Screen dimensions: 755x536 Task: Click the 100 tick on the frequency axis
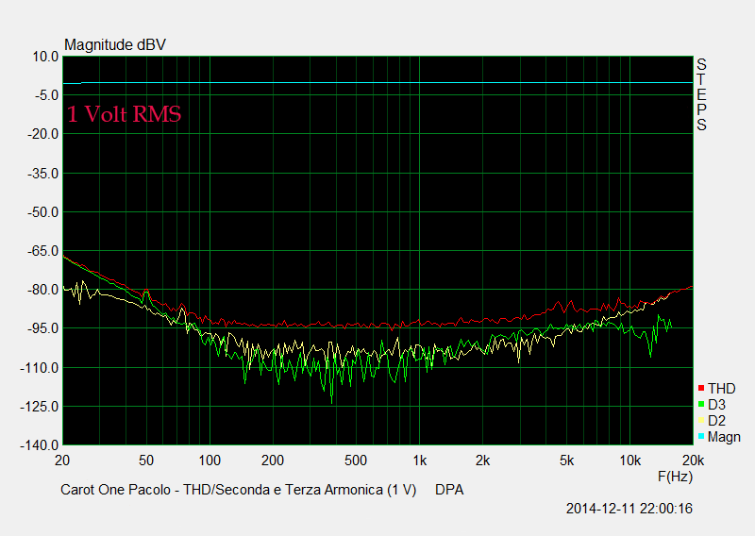pyautogui.click(x=210, y=461)
